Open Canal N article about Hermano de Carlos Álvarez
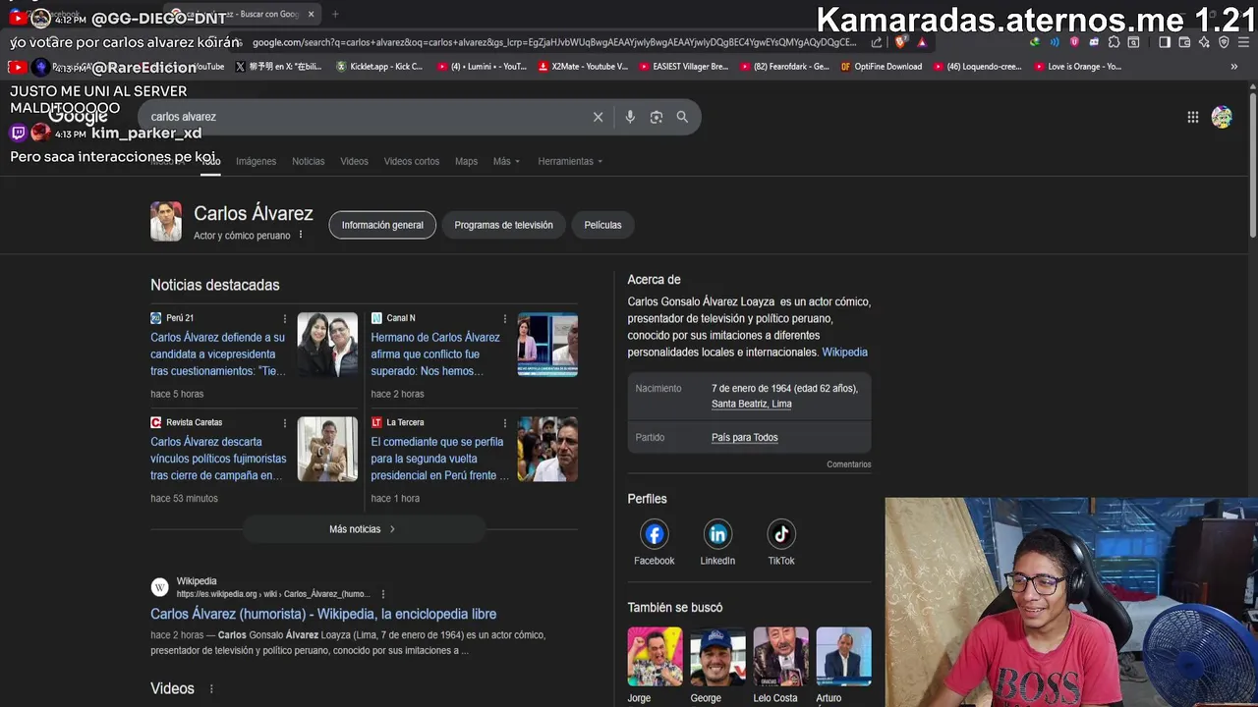1258x707 pixels. tap(435, 354)
